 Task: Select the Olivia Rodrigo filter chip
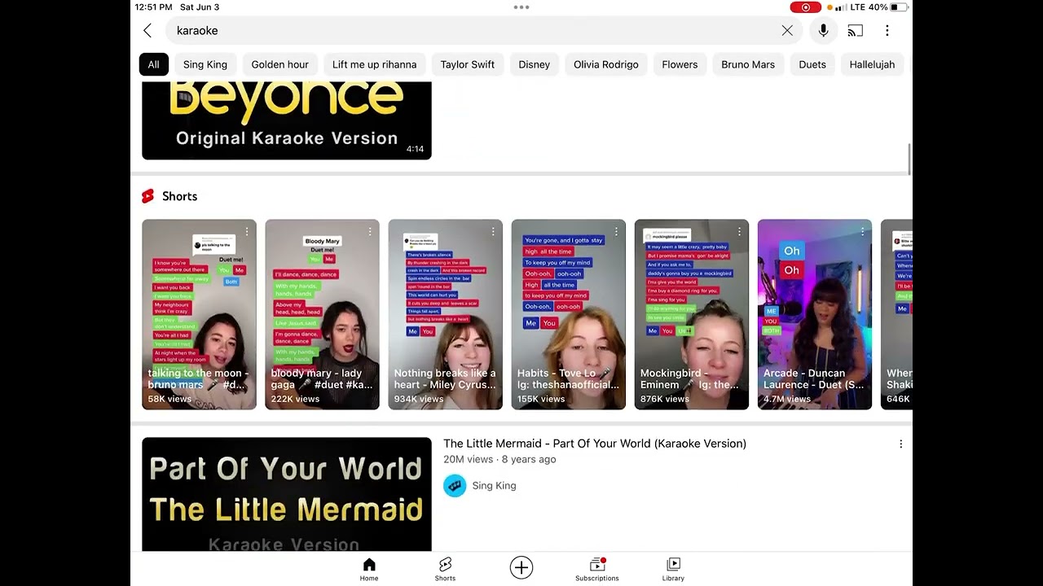(606, 64)
